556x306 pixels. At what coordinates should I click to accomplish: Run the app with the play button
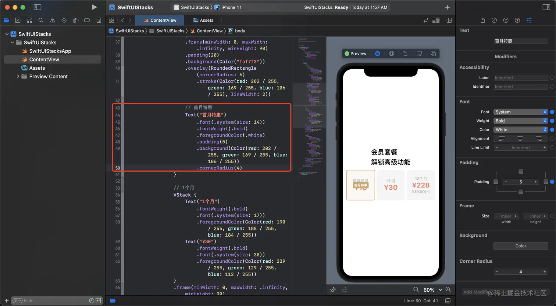coord(94,7)
